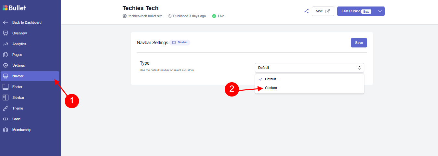
Task: Click the Live status label
Action: (221, 16)
